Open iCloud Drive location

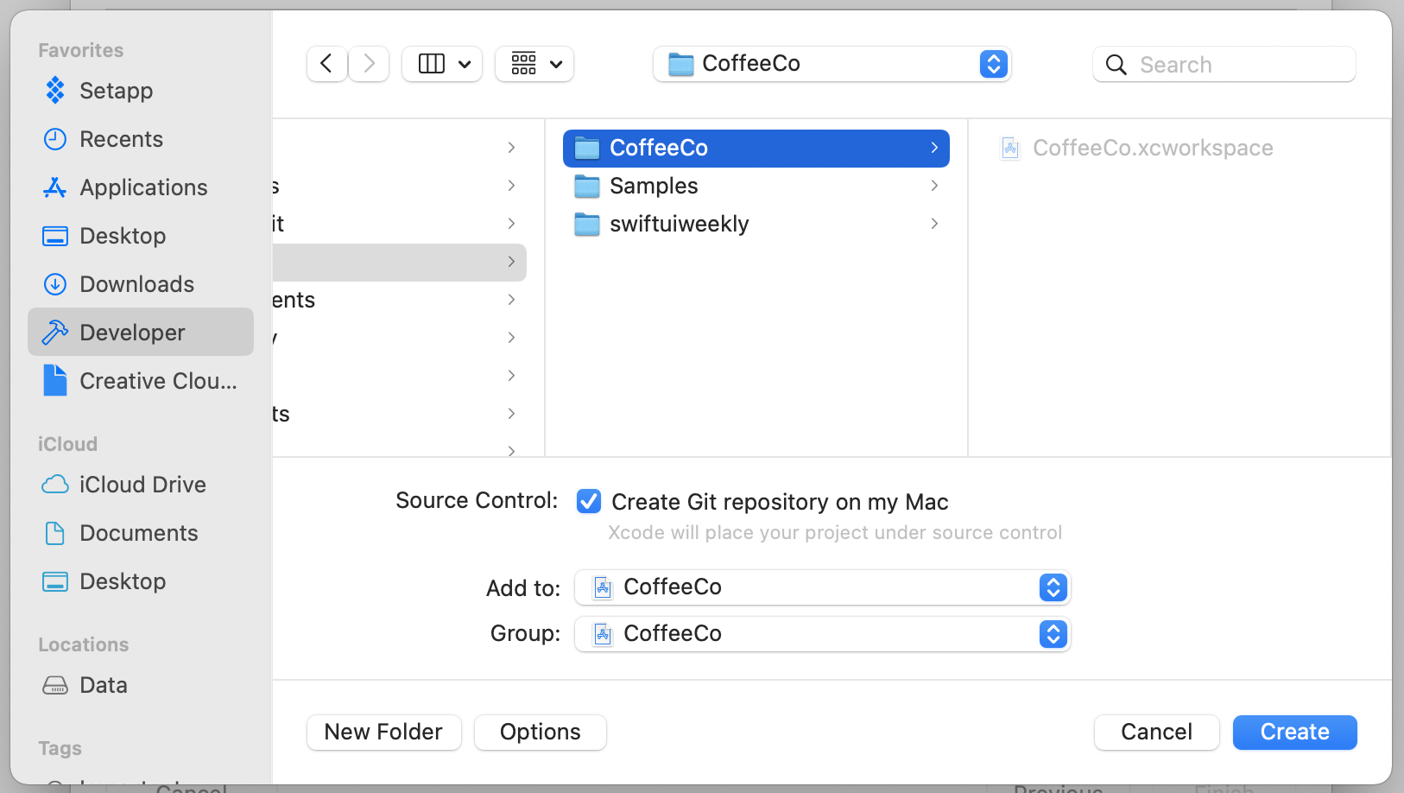click(142, 485)
